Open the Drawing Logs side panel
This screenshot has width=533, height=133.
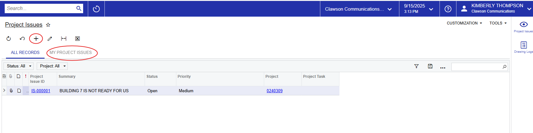click(524, 47)
